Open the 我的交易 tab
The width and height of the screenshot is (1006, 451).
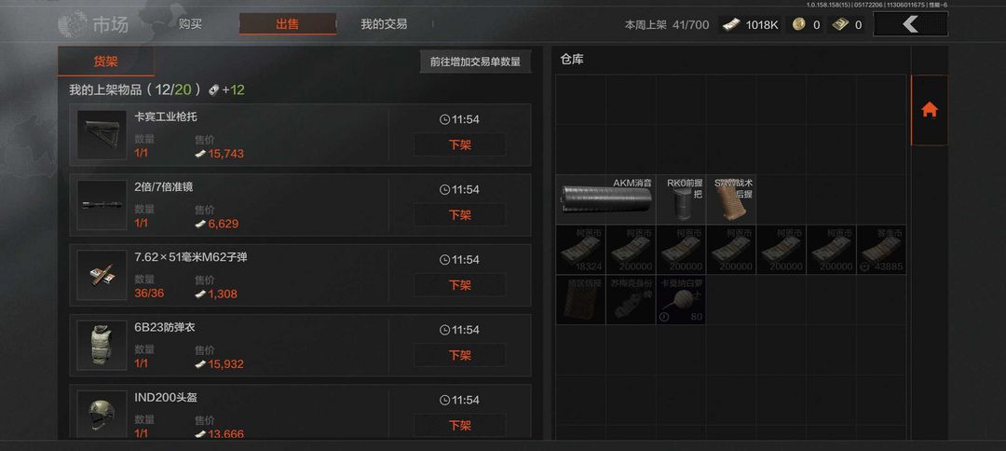click(384, 24)
